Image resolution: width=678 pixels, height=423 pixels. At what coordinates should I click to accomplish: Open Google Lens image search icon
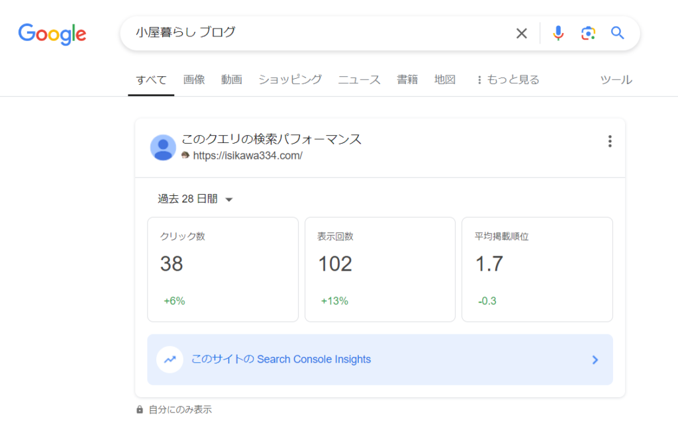click(588, 33)
